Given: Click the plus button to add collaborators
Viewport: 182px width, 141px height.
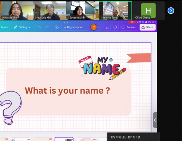Looking at the screenshot, I should click(99, 27).
